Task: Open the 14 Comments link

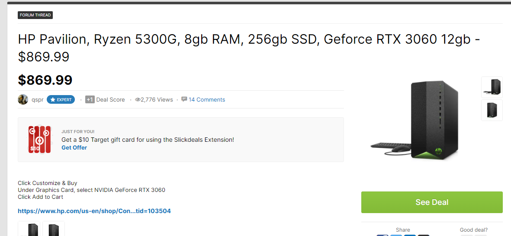Action: [x=207, y=99]
